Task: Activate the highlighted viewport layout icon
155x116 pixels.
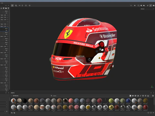Action: click(x=12, y=5)
